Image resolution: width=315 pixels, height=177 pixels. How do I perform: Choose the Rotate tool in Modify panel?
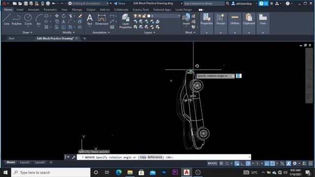click(x=63, y=16)
